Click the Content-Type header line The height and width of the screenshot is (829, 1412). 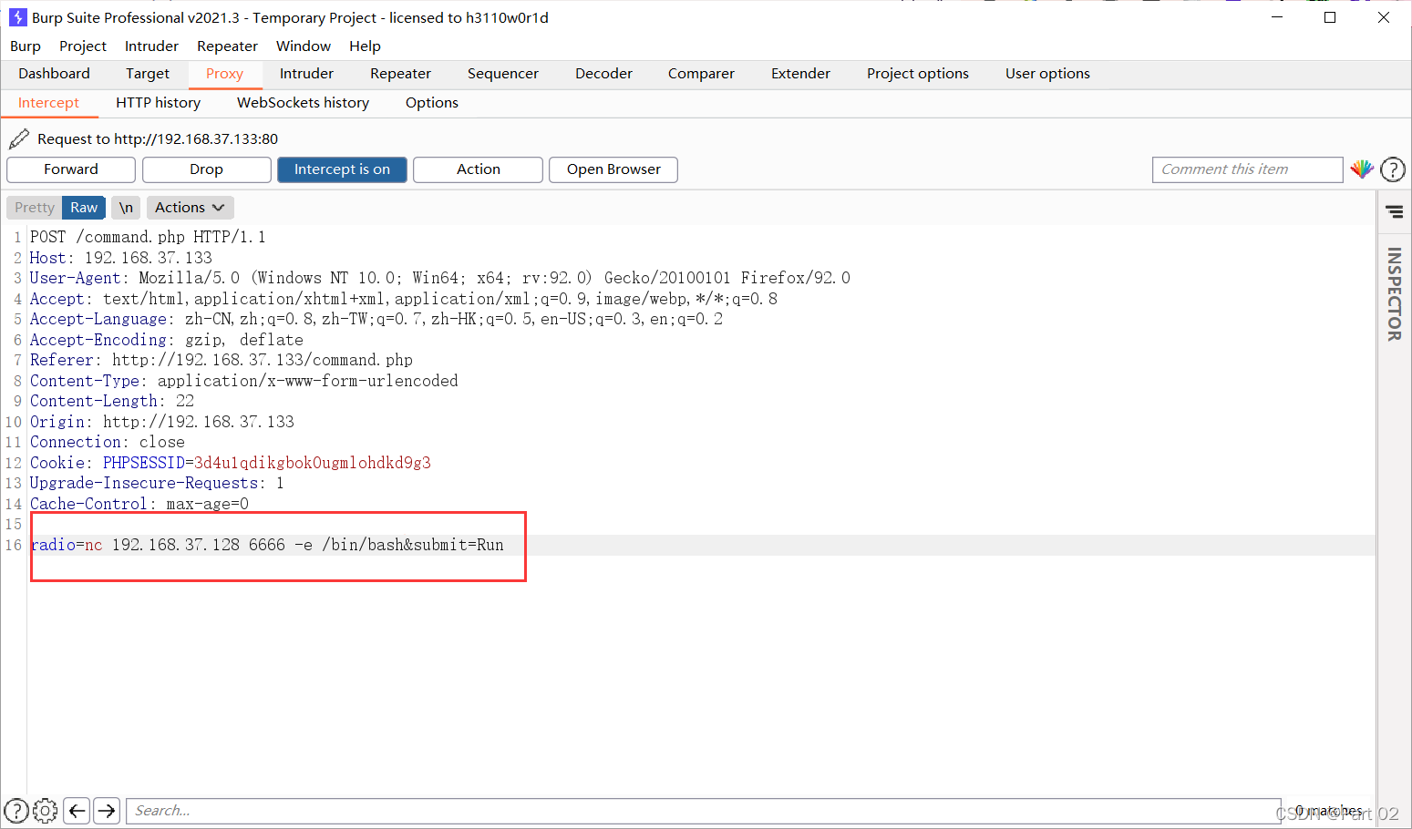point(243,381)
